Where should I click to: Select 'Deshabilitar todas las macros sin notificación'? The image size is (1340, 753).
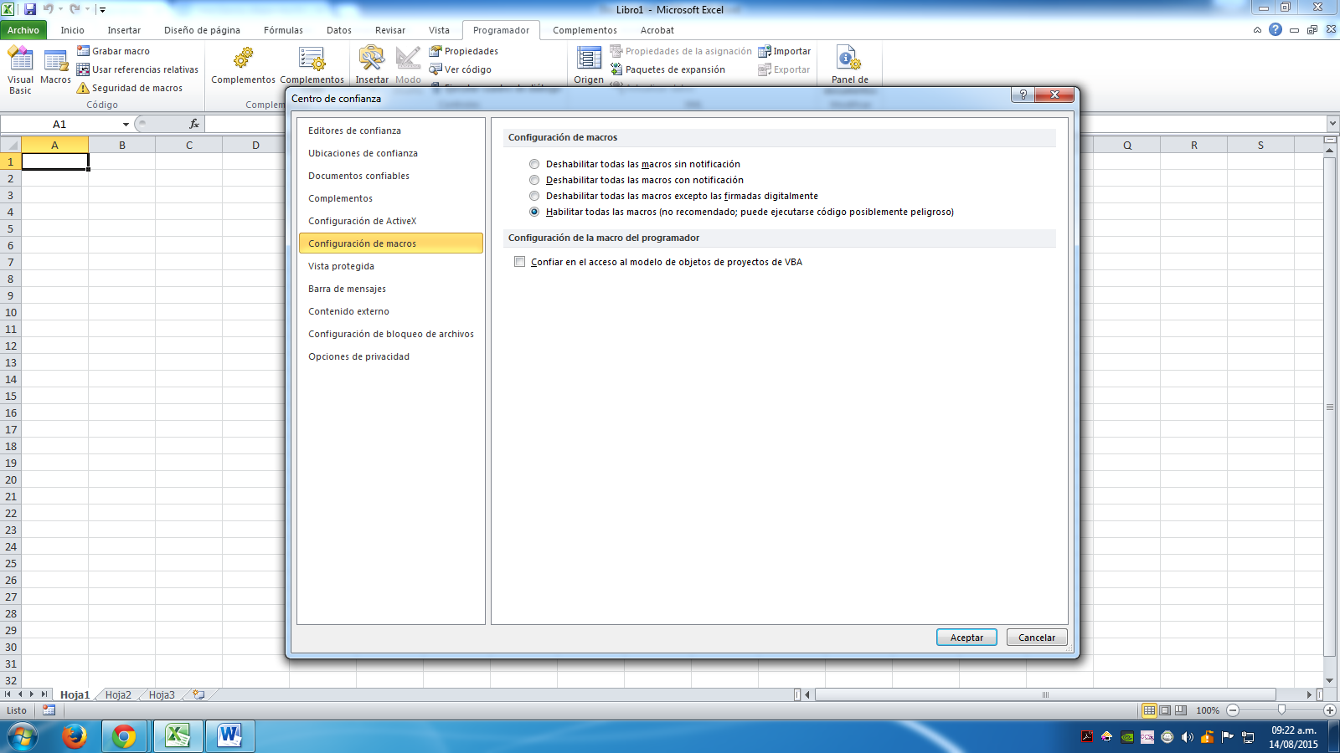click(x=534, y=164)
